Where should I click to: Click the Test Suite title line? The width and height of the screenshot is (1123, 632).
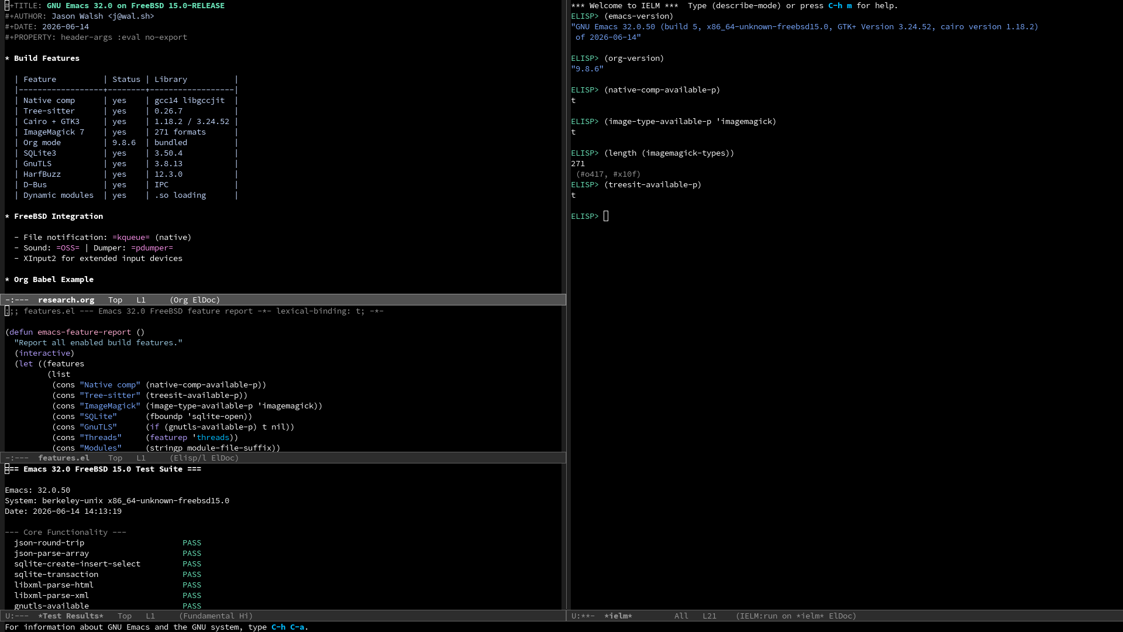103,469
